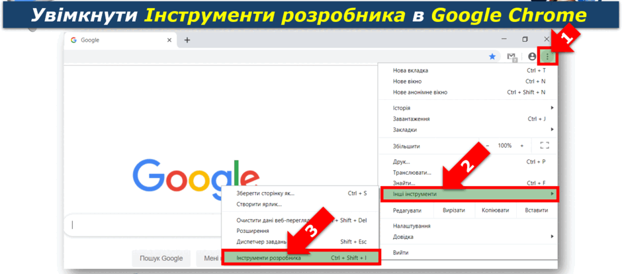622x274 pixels.
Task: Click the Пошук Google button
Action: pyautogui.click(x=161, y=259)
